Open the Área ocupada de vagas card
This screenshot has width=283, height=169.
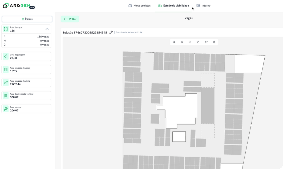pos(26,70)
